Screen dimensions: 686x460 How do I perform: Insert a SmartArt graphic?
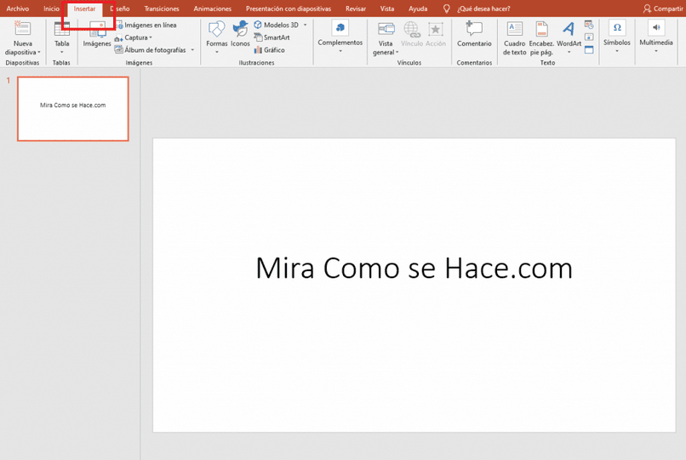tap(272, 37)
